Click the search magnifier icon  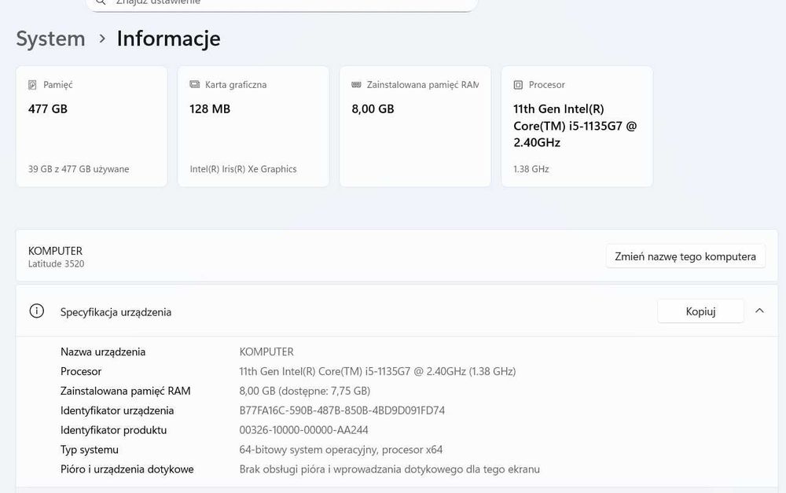(x=100, y=2)
